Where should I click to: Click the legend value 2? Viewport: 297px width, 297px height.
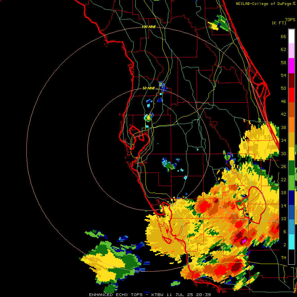(285, 245)
